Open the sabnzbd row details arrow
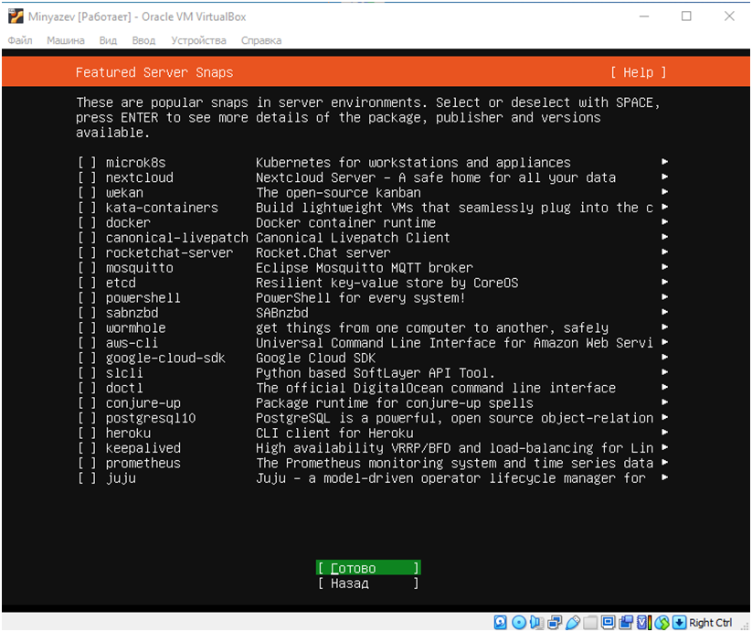The image size is (752, 632). pyautogui.click(x=664, y=312)
